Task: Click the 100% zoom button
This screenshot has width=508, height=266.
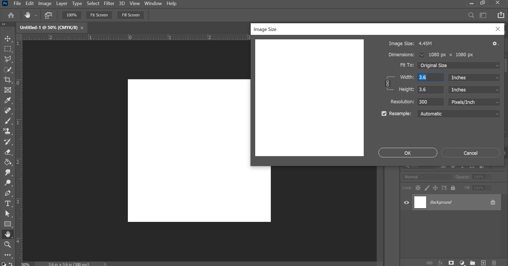Action: [71, 15]
